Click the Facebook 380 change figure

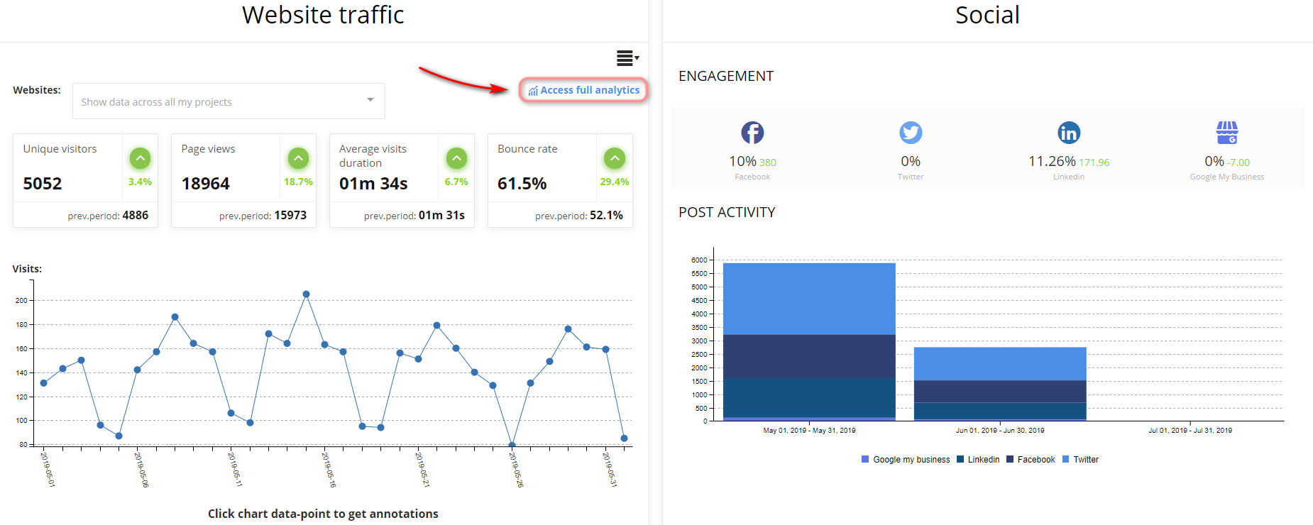(x=768, y=162)
